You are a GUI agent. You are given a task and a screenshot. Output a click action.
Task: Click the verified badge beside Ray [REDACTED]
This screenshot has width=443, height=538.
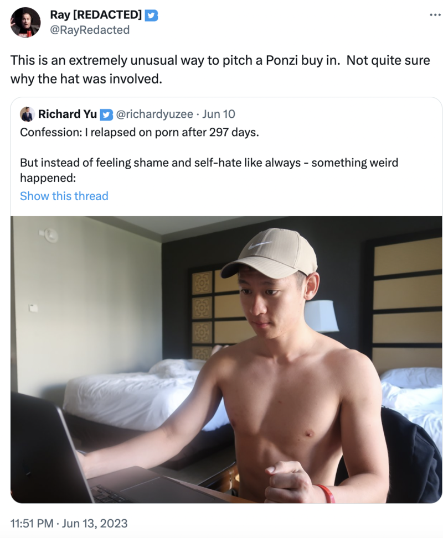[x=151, y=15]
